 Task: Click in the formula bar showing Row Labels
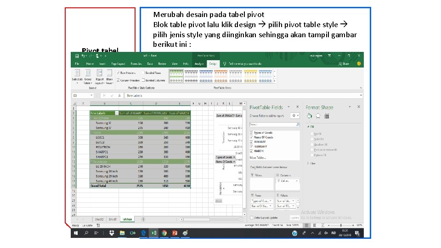(x=243, y=96)
